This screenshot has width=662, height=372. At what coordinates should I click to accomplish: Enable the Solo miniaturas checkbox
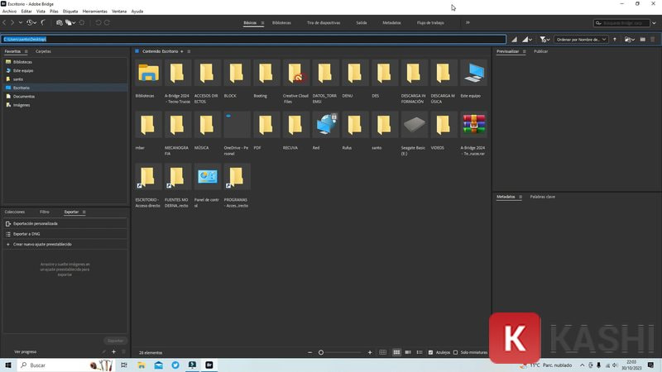coord(456,352)
